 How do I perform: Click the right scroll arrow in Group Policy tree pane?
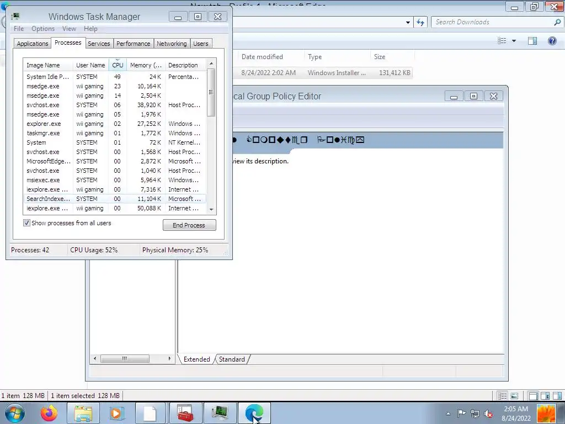170,358
